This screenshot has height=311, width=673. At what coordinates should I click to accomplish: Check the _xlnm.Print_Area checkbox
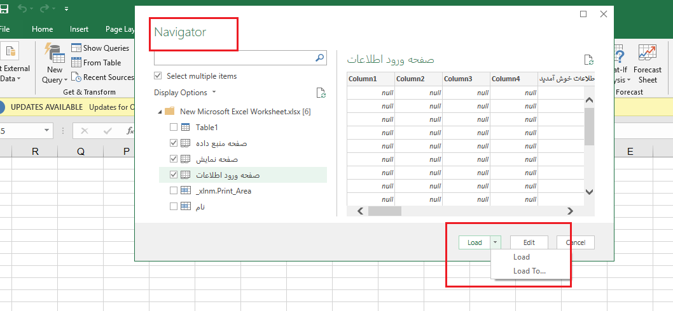(174, 190)
